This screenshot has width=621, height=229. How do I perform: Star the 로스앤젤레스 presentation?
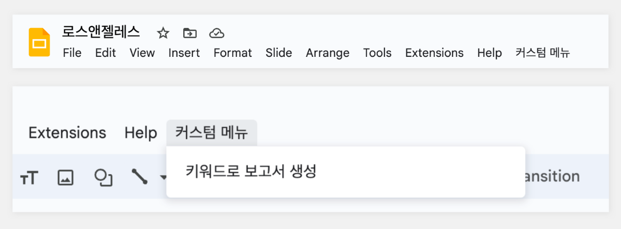163,34
